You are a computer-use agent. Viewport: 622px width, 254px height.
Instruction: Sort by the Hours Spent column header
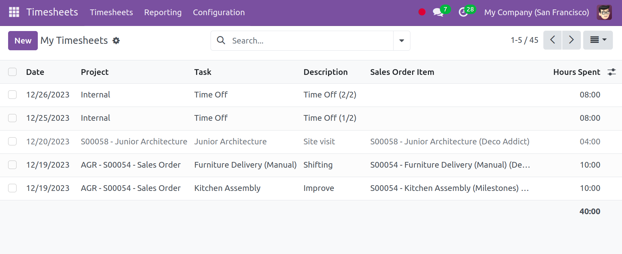pyautogui.click(x=577, y=72)
